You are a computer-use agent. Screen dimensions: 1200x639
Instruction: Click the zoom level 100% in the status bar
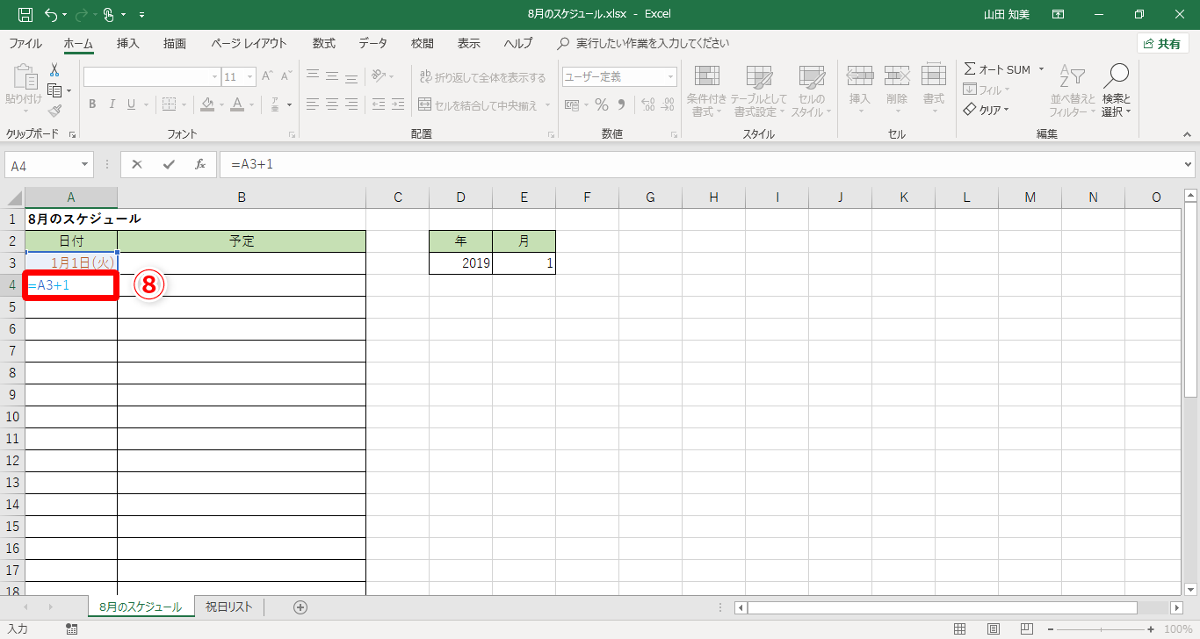pyautogui.click(x=1177, y=628)
